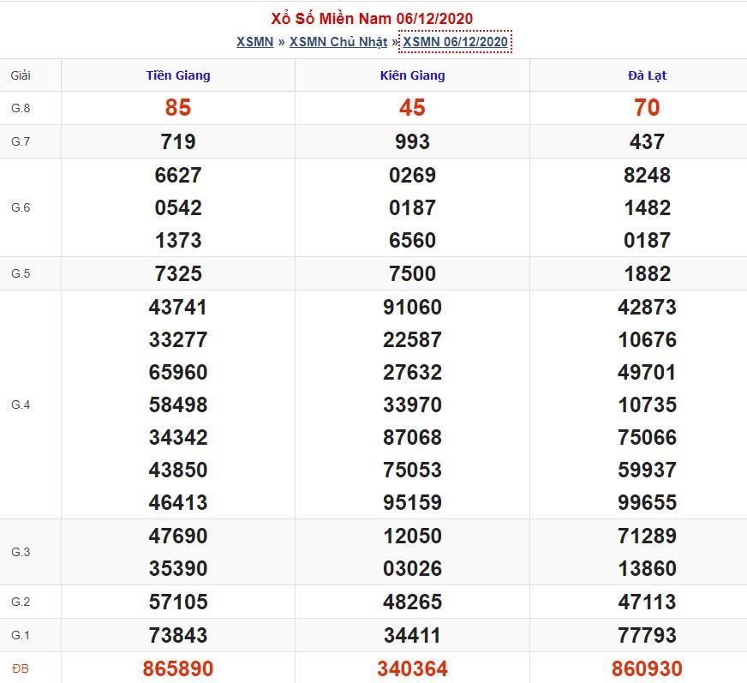Click the G.4 number 91060
747x683 pixels.
click(x=413, y=307)
